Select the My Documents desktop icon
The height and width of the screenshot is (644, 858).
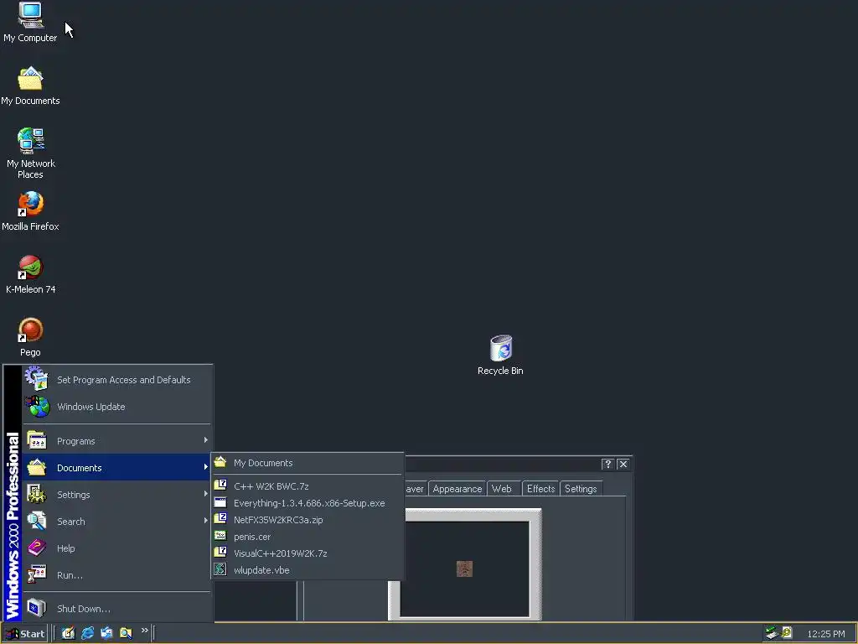(30, 86)
